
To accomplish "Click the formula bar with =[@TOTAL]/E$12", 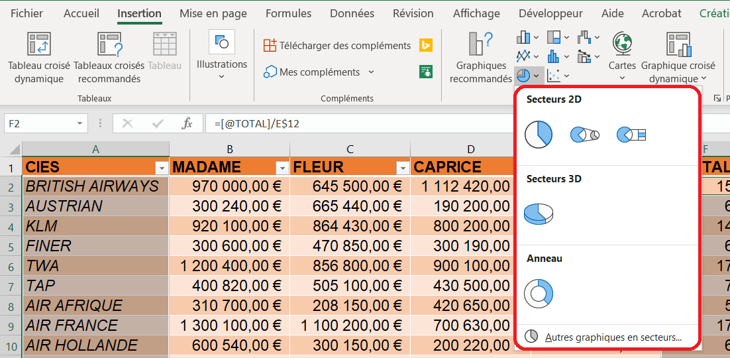I will point(360,123).
